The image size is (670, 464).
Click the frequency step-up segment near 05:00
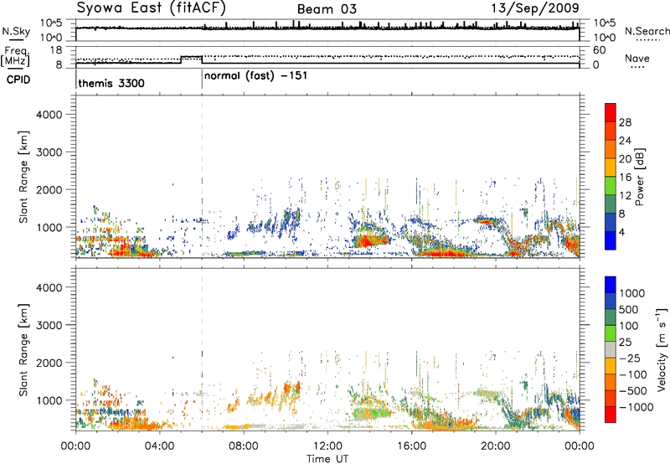coord(192,57)
